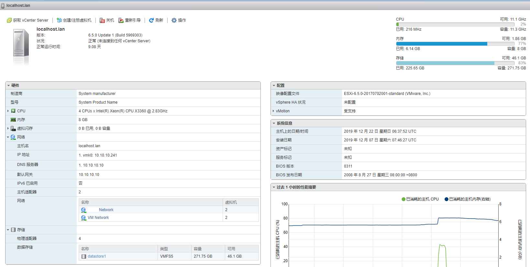Sort networks by 名称 column header
This screenshot has width=530, height=267.
coord(151,202)
